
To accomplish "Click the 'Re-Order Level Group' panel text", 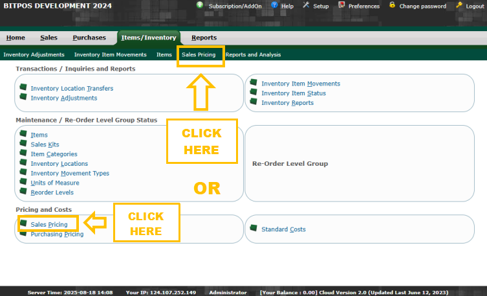I will [290, 164].
